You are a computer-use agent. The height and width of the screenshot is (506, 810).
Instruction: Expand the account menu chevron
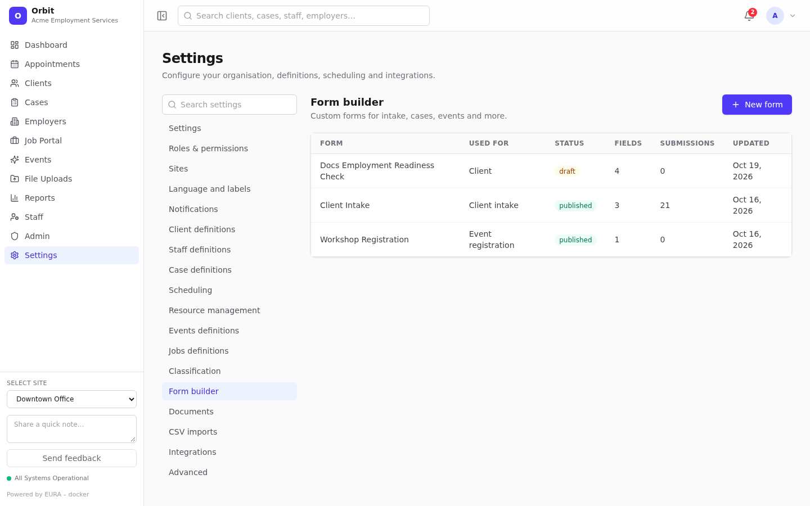pyautogui.click(x=793, y=16)
